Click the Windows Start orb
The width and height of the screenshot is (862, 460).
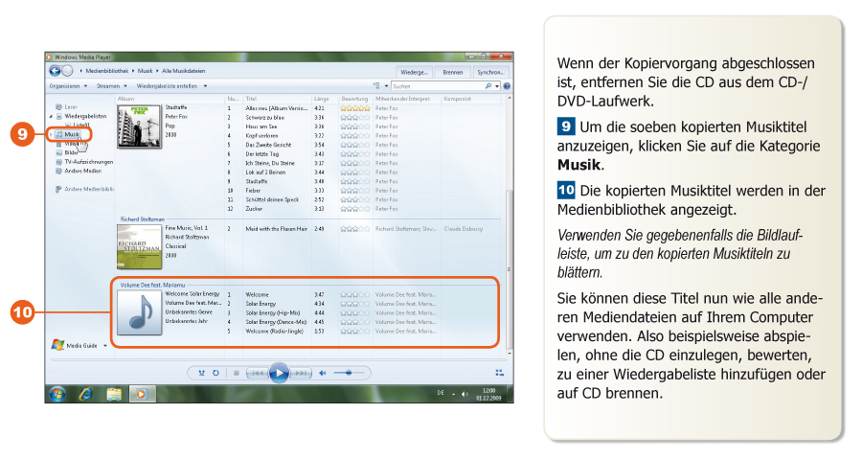(x=57, y=393)
